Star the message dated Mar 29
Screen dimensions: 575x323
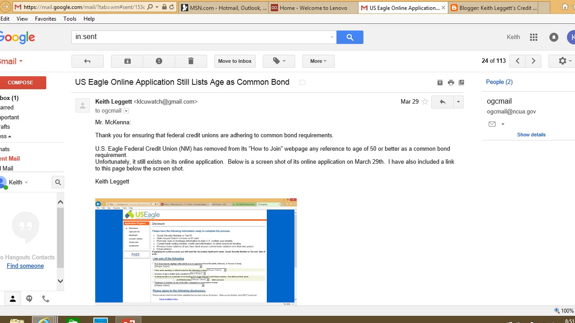(425, 102)
